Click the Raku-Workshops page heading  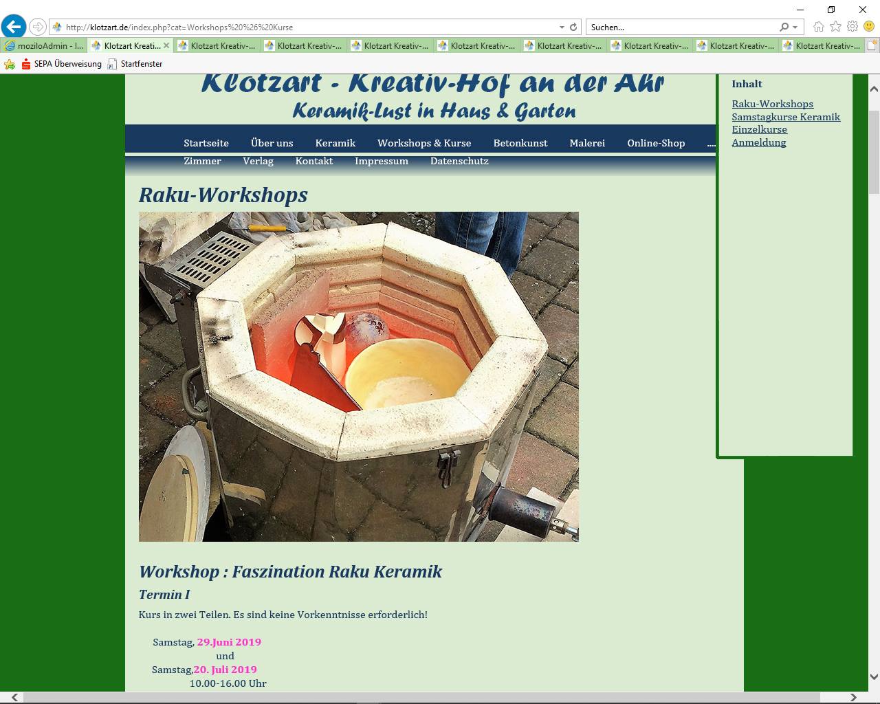[223, 195]
